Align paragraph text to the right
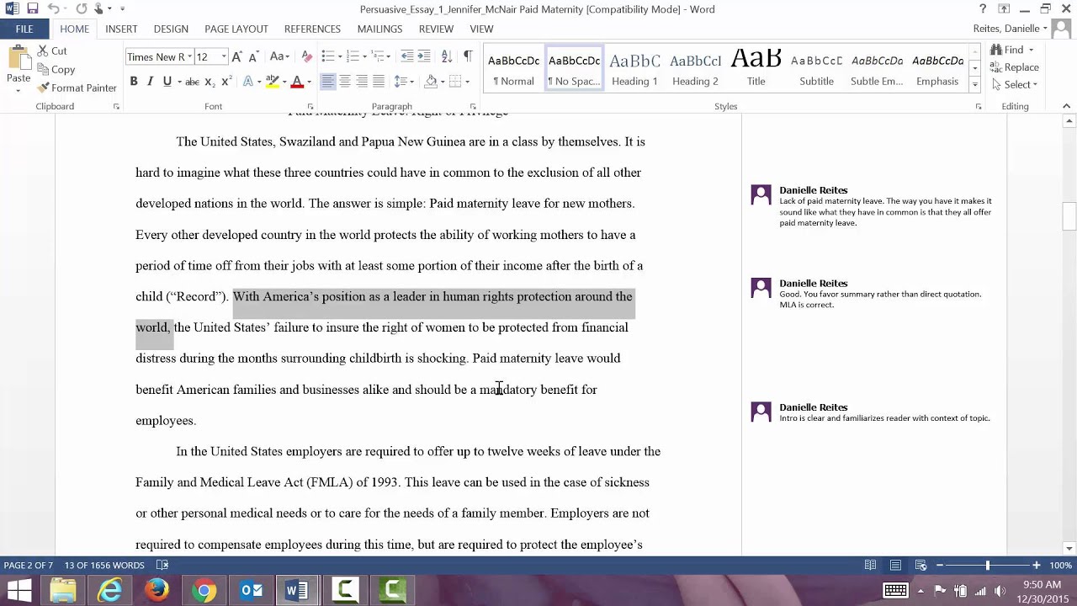The width and height of the screenshot is (1077, 606). coord(362,82)
